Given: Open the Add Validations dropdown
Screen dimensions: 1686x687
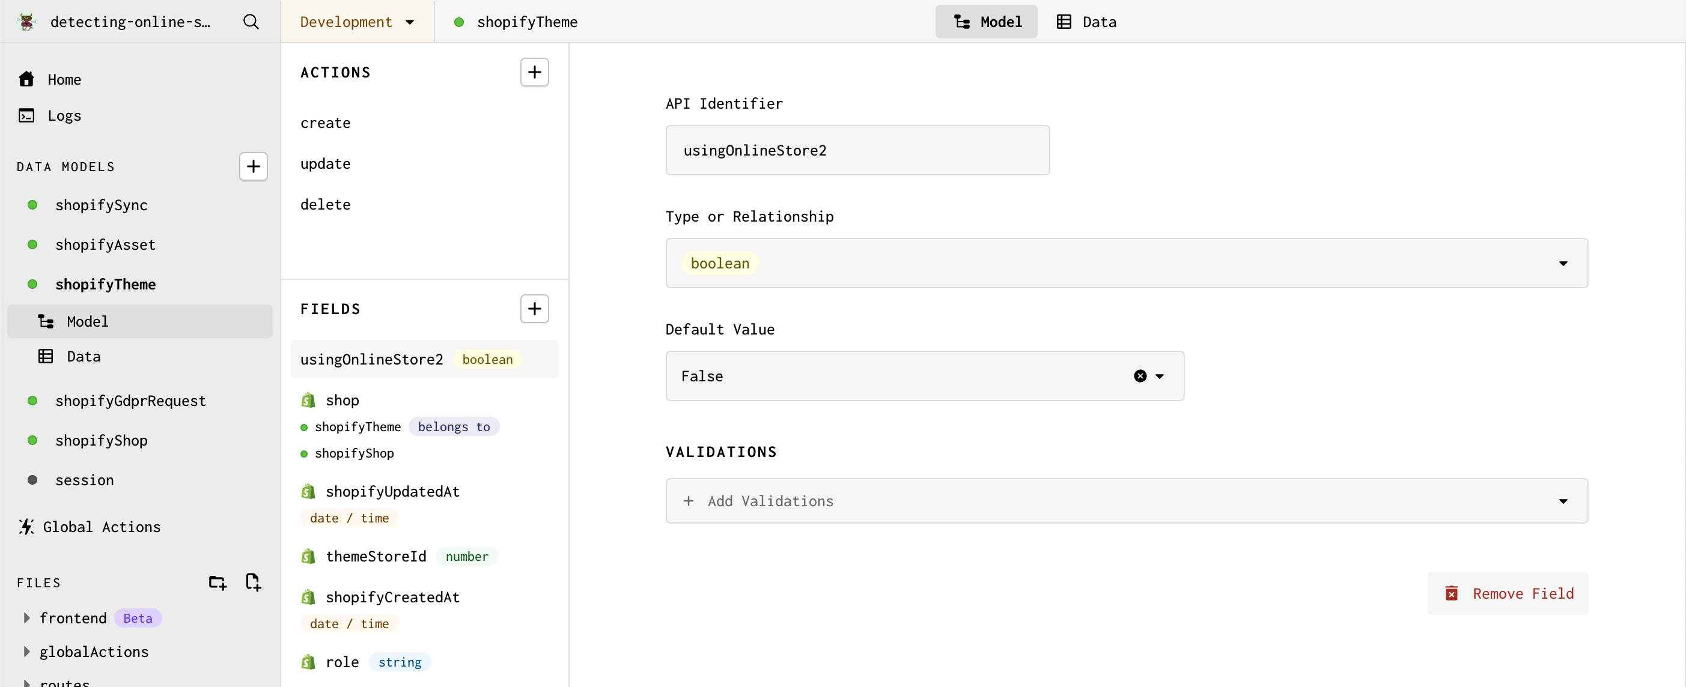Looking at the screenshot, I should (1127, 501).
